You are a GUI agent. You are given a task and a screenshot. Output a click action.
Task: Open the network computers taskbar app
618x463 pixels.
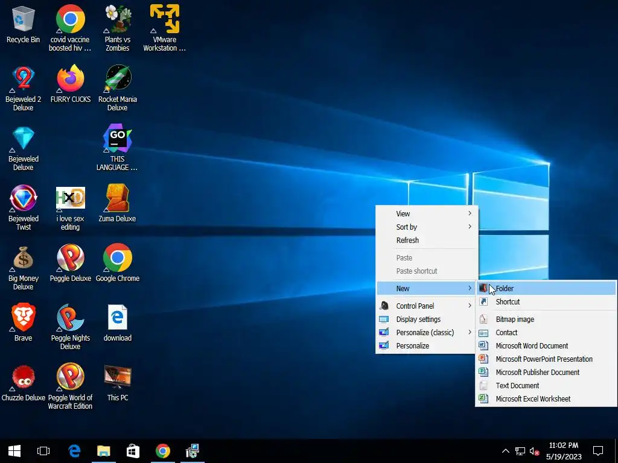(192, 451)
